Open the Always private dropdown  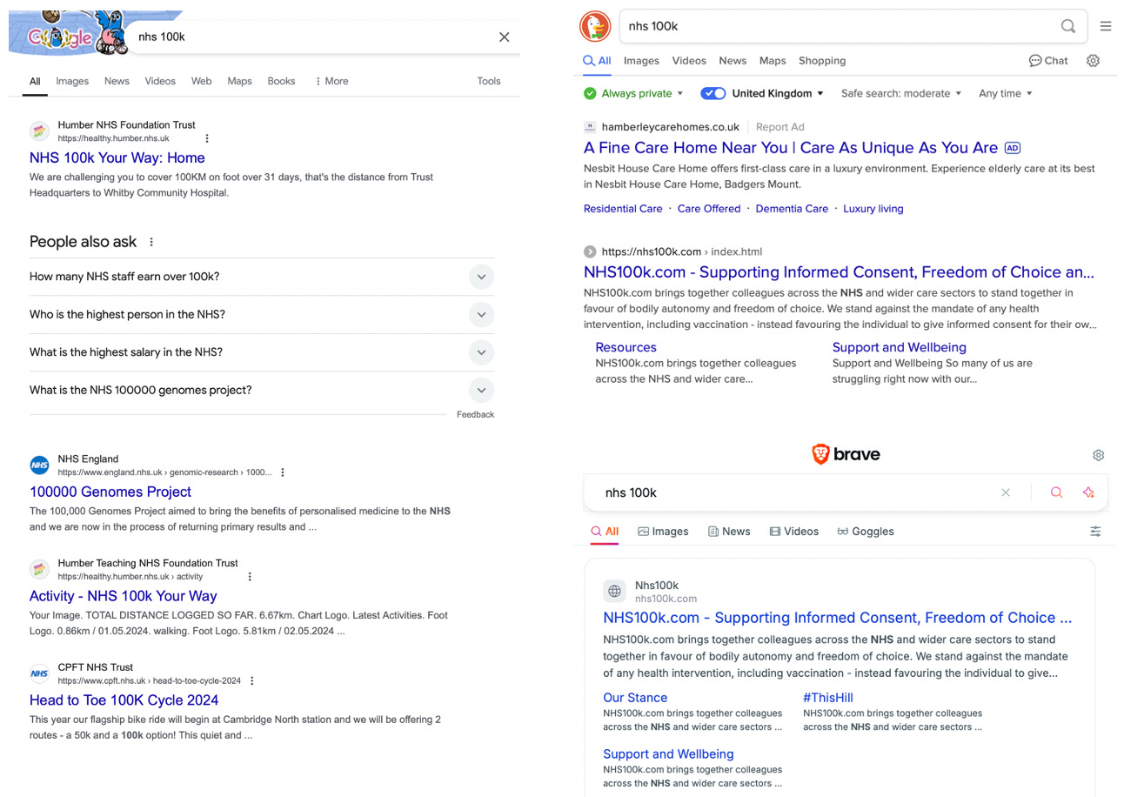click(x=643, y=93)
